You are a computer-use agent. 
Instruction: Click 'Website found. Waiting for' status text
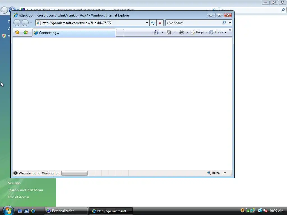(x=39, y=173)
